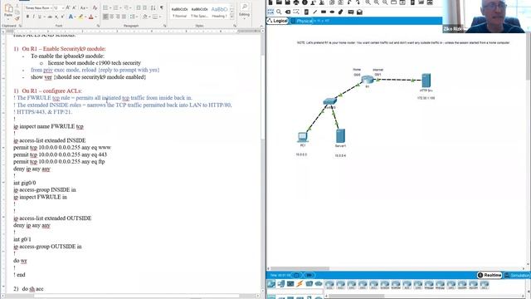Select router R1 in the topology
The width and height of the screenshot is (531, 299).
pyautogui.click(x=367, y=80)
